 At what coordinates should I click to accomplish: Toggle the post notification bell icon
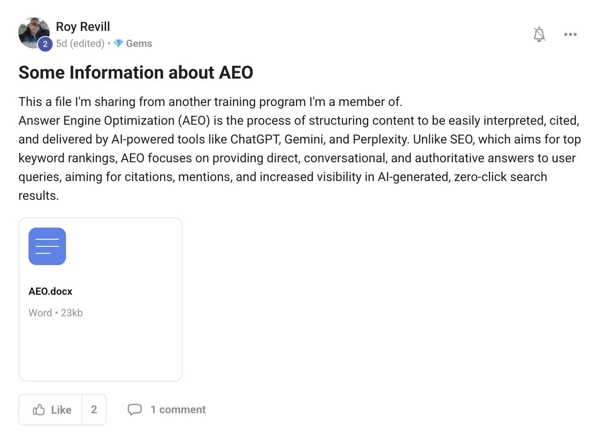(539, 34)
